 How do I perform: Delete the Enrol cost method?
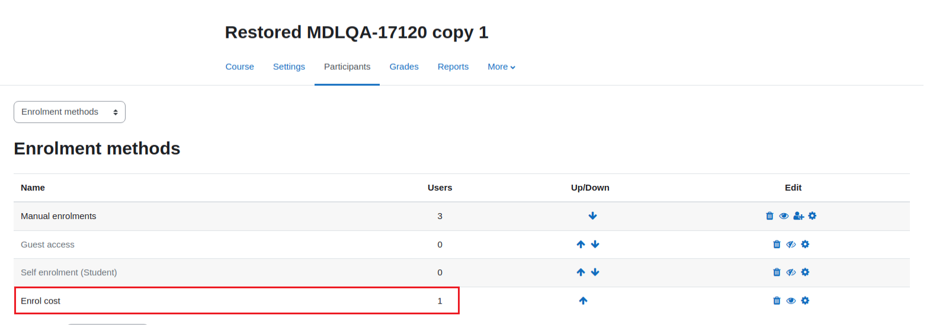(777, 301)
